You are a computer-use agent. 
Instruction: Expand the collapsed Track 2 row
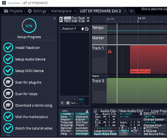pyautogui.click(x=99, y=76)
